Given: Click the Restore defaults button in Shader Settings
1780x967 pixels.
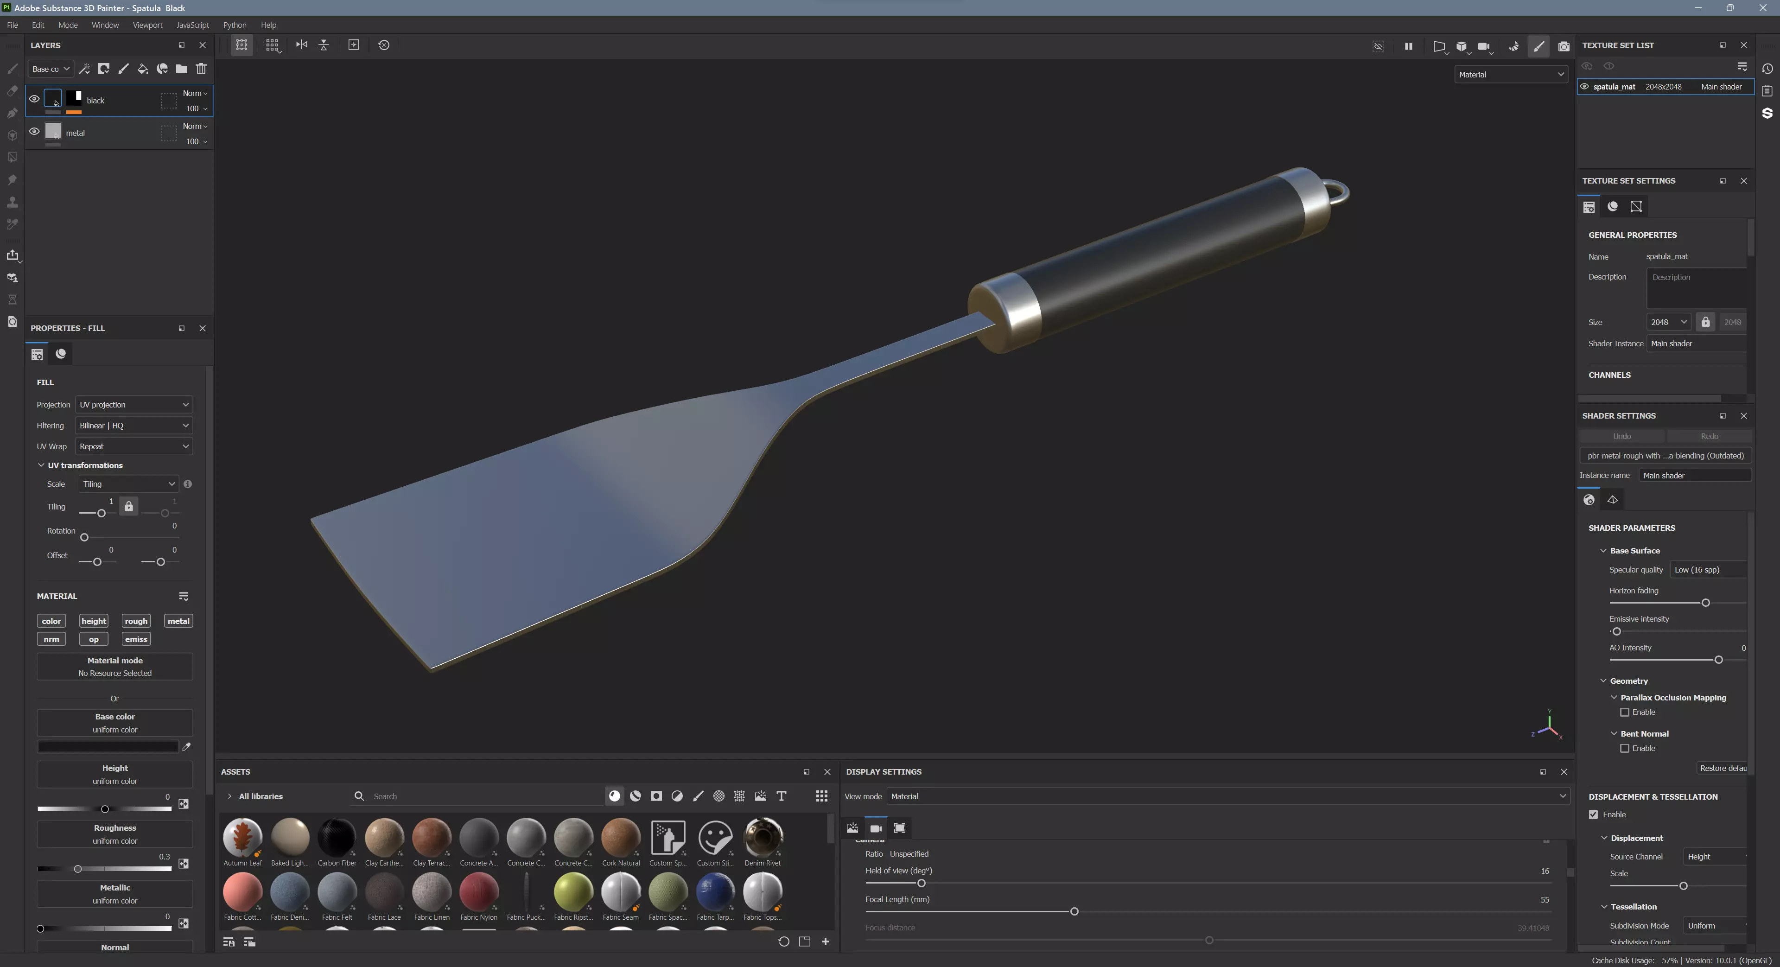Looking at the screenshot, I should point(1723,768).
